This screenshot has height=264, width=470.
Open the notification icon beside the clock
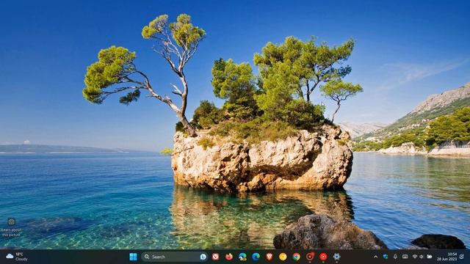462,257
